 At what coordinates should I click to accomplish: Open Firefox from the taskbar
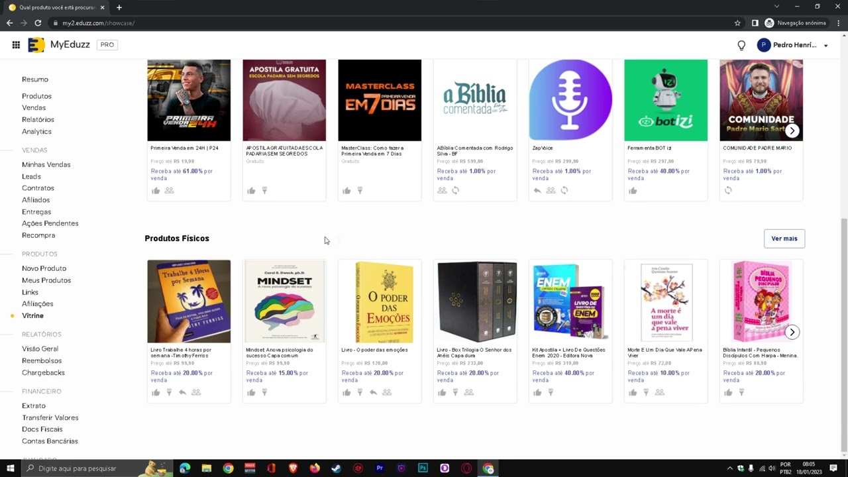[315, 468]
